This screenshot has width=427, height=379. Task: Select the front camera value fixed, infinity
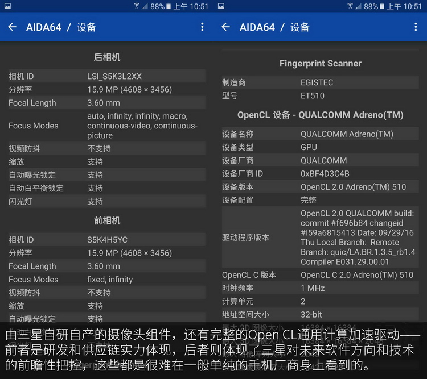coord(110,280)
